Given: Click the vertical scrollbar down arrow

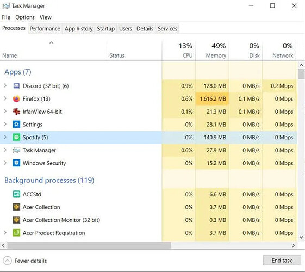Looking at the screenshot, I should tap(301, 237).
